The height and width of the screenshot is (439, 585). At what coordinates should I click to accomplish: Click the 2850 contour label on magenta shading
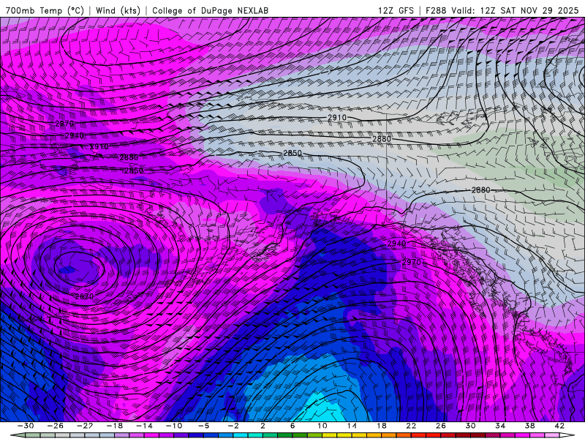click(134, 170)
